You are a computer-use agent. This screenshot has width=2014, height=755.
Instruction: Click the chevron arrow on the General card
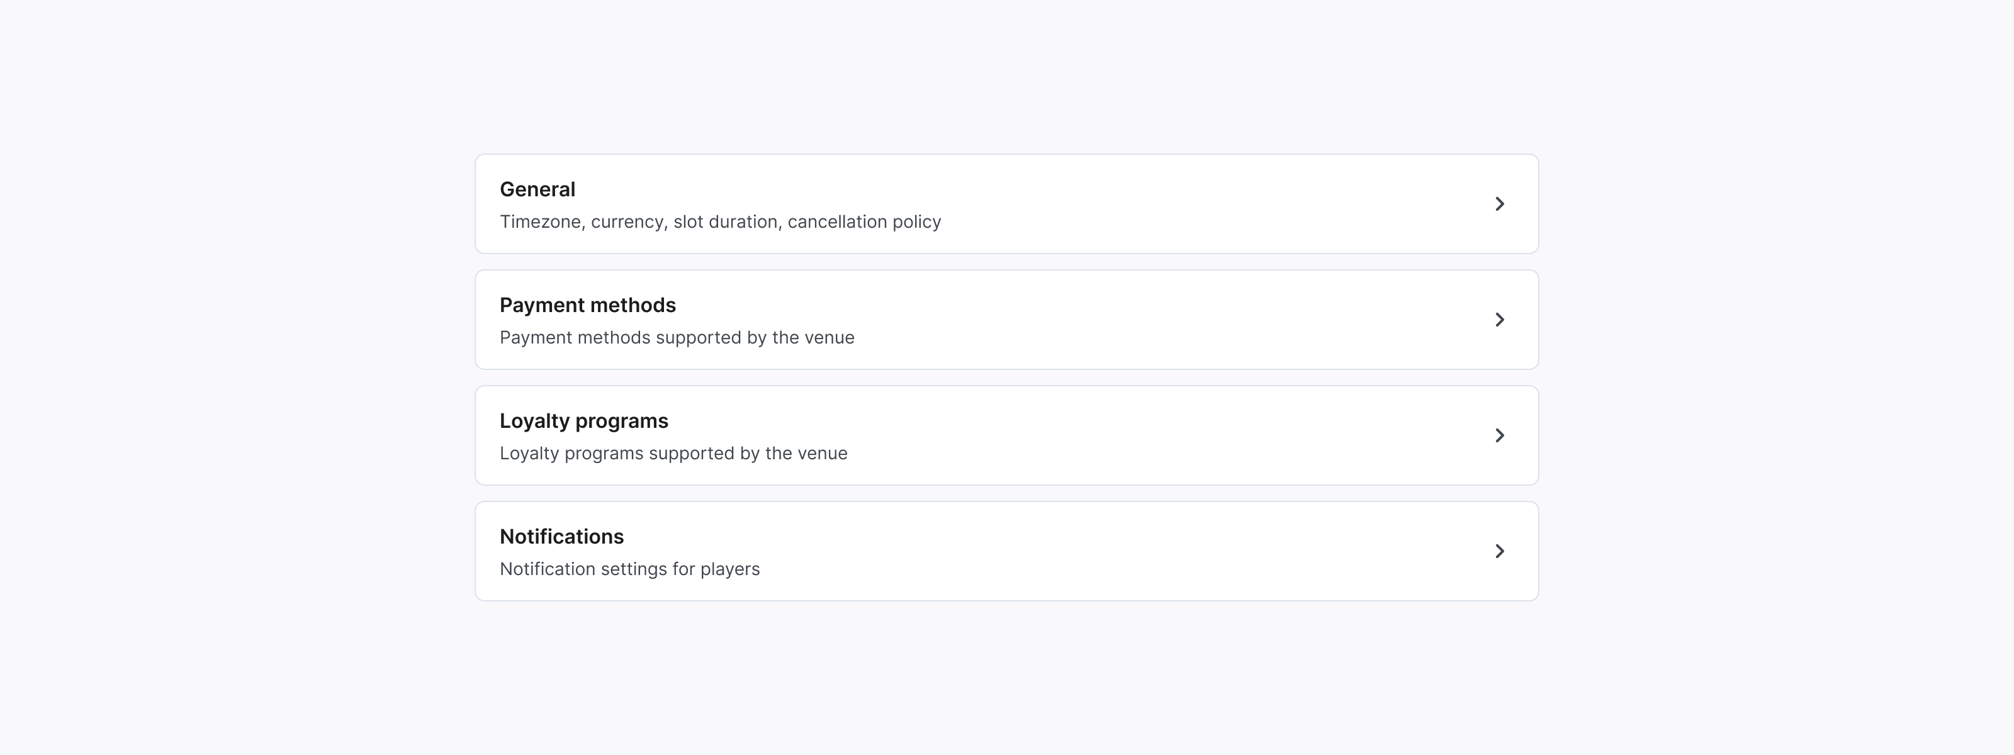[x=1499, y=204]
